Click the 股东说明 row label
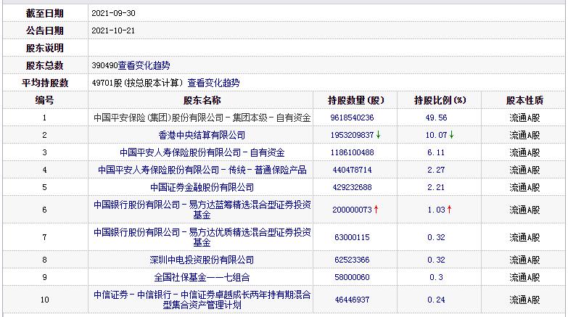 (x=44, y=48)
